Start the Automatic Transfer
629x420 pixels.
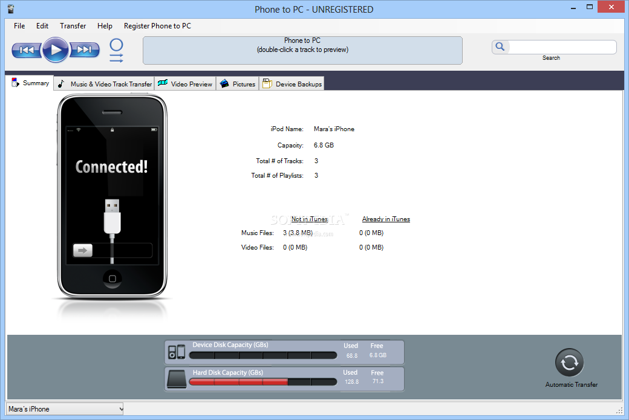570,363
